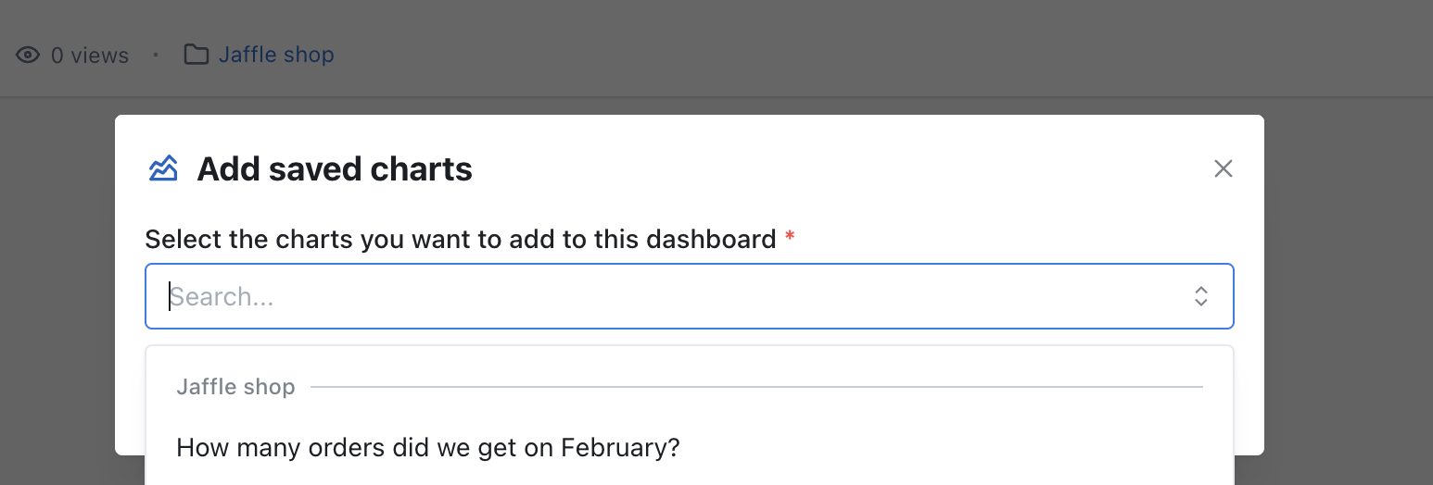The image size is (1433, 485).
Task: Click the chart icon in dialog header
Action: tap(163, 168)
